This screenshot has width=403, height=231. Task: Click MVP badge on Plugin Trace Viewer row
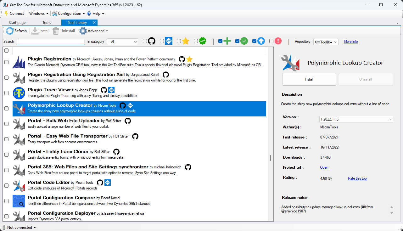pyautogui.click(x=111, y=90)
